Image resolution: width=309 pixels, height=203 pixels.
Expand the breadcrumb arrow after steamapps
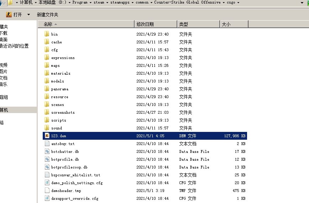tap(132, 2)
